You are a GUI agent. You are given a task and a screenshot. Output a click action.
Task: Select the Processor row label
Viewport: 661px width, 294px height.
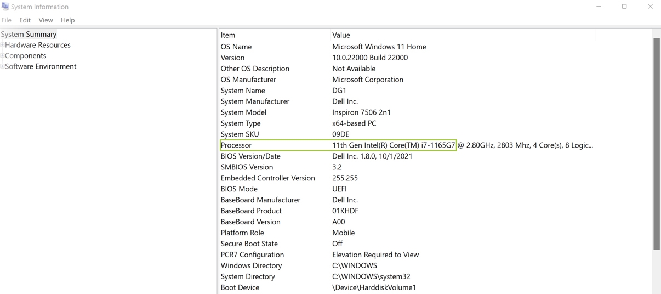236,145
